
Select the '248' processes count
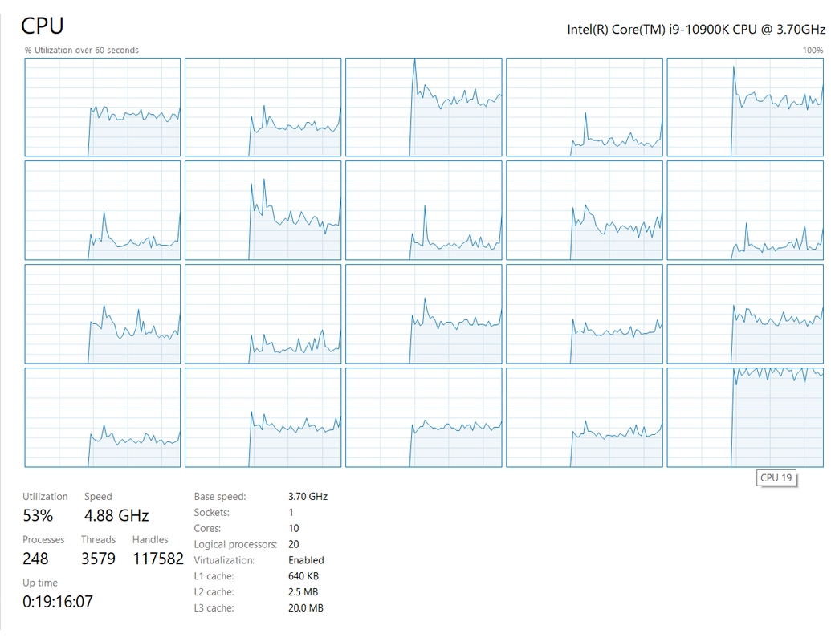[x=35, y=559]
